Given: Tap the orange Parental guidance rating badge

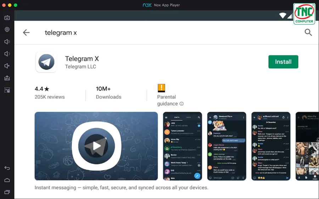Looking at the screenshot, I should [x=161, y=88].
